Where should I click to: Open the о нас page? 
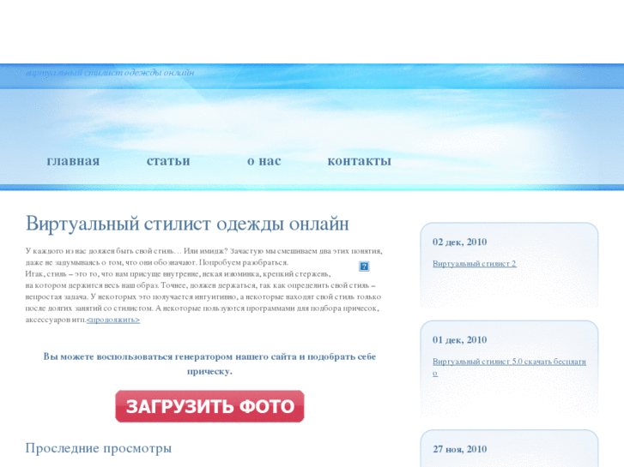pyautogui.click(x=264, y=161)
